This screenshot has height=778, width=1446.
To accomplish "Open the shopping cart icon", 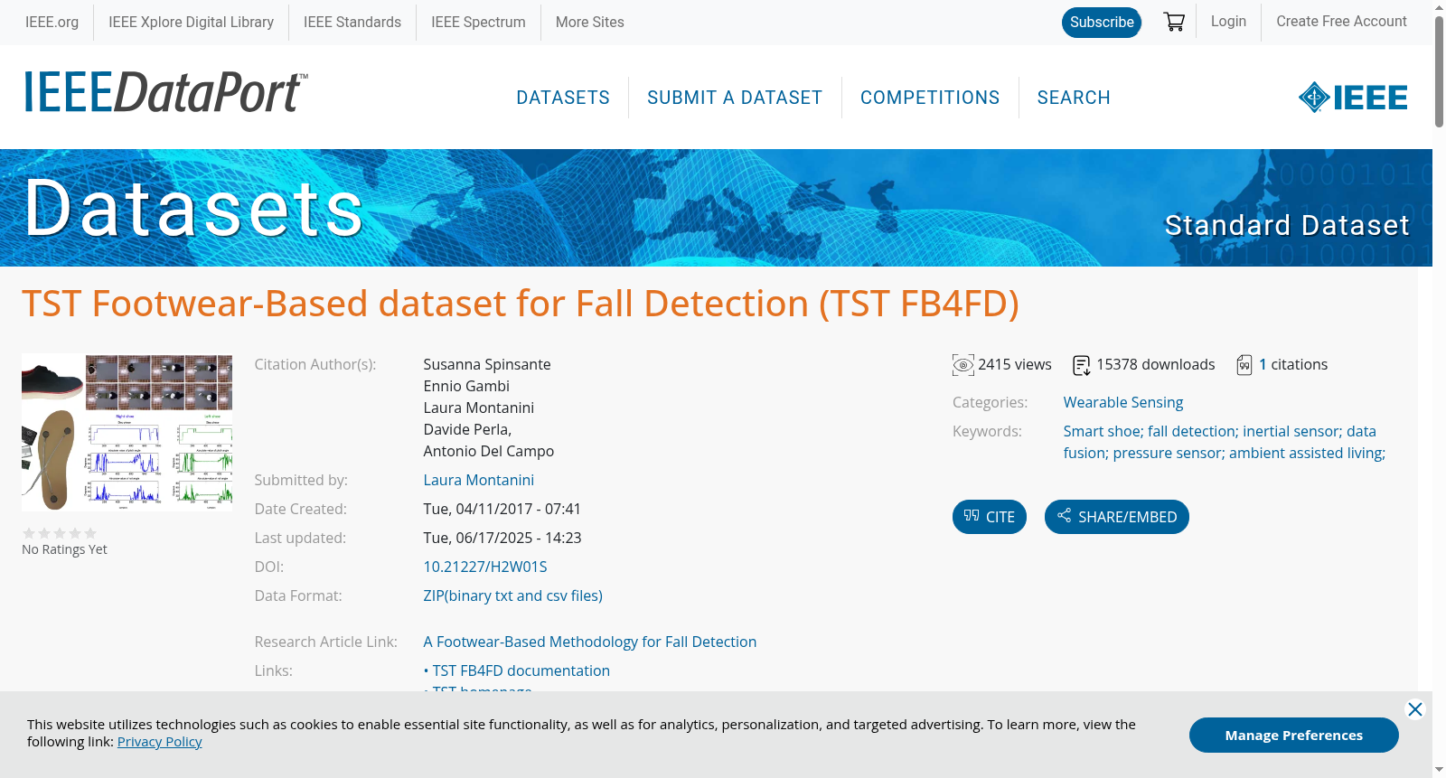I will coord(1174,22).
